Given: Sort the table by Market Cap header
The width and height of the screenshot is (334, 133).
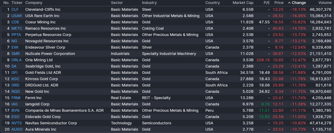Looking at the screenshot, I should (243, 3).
